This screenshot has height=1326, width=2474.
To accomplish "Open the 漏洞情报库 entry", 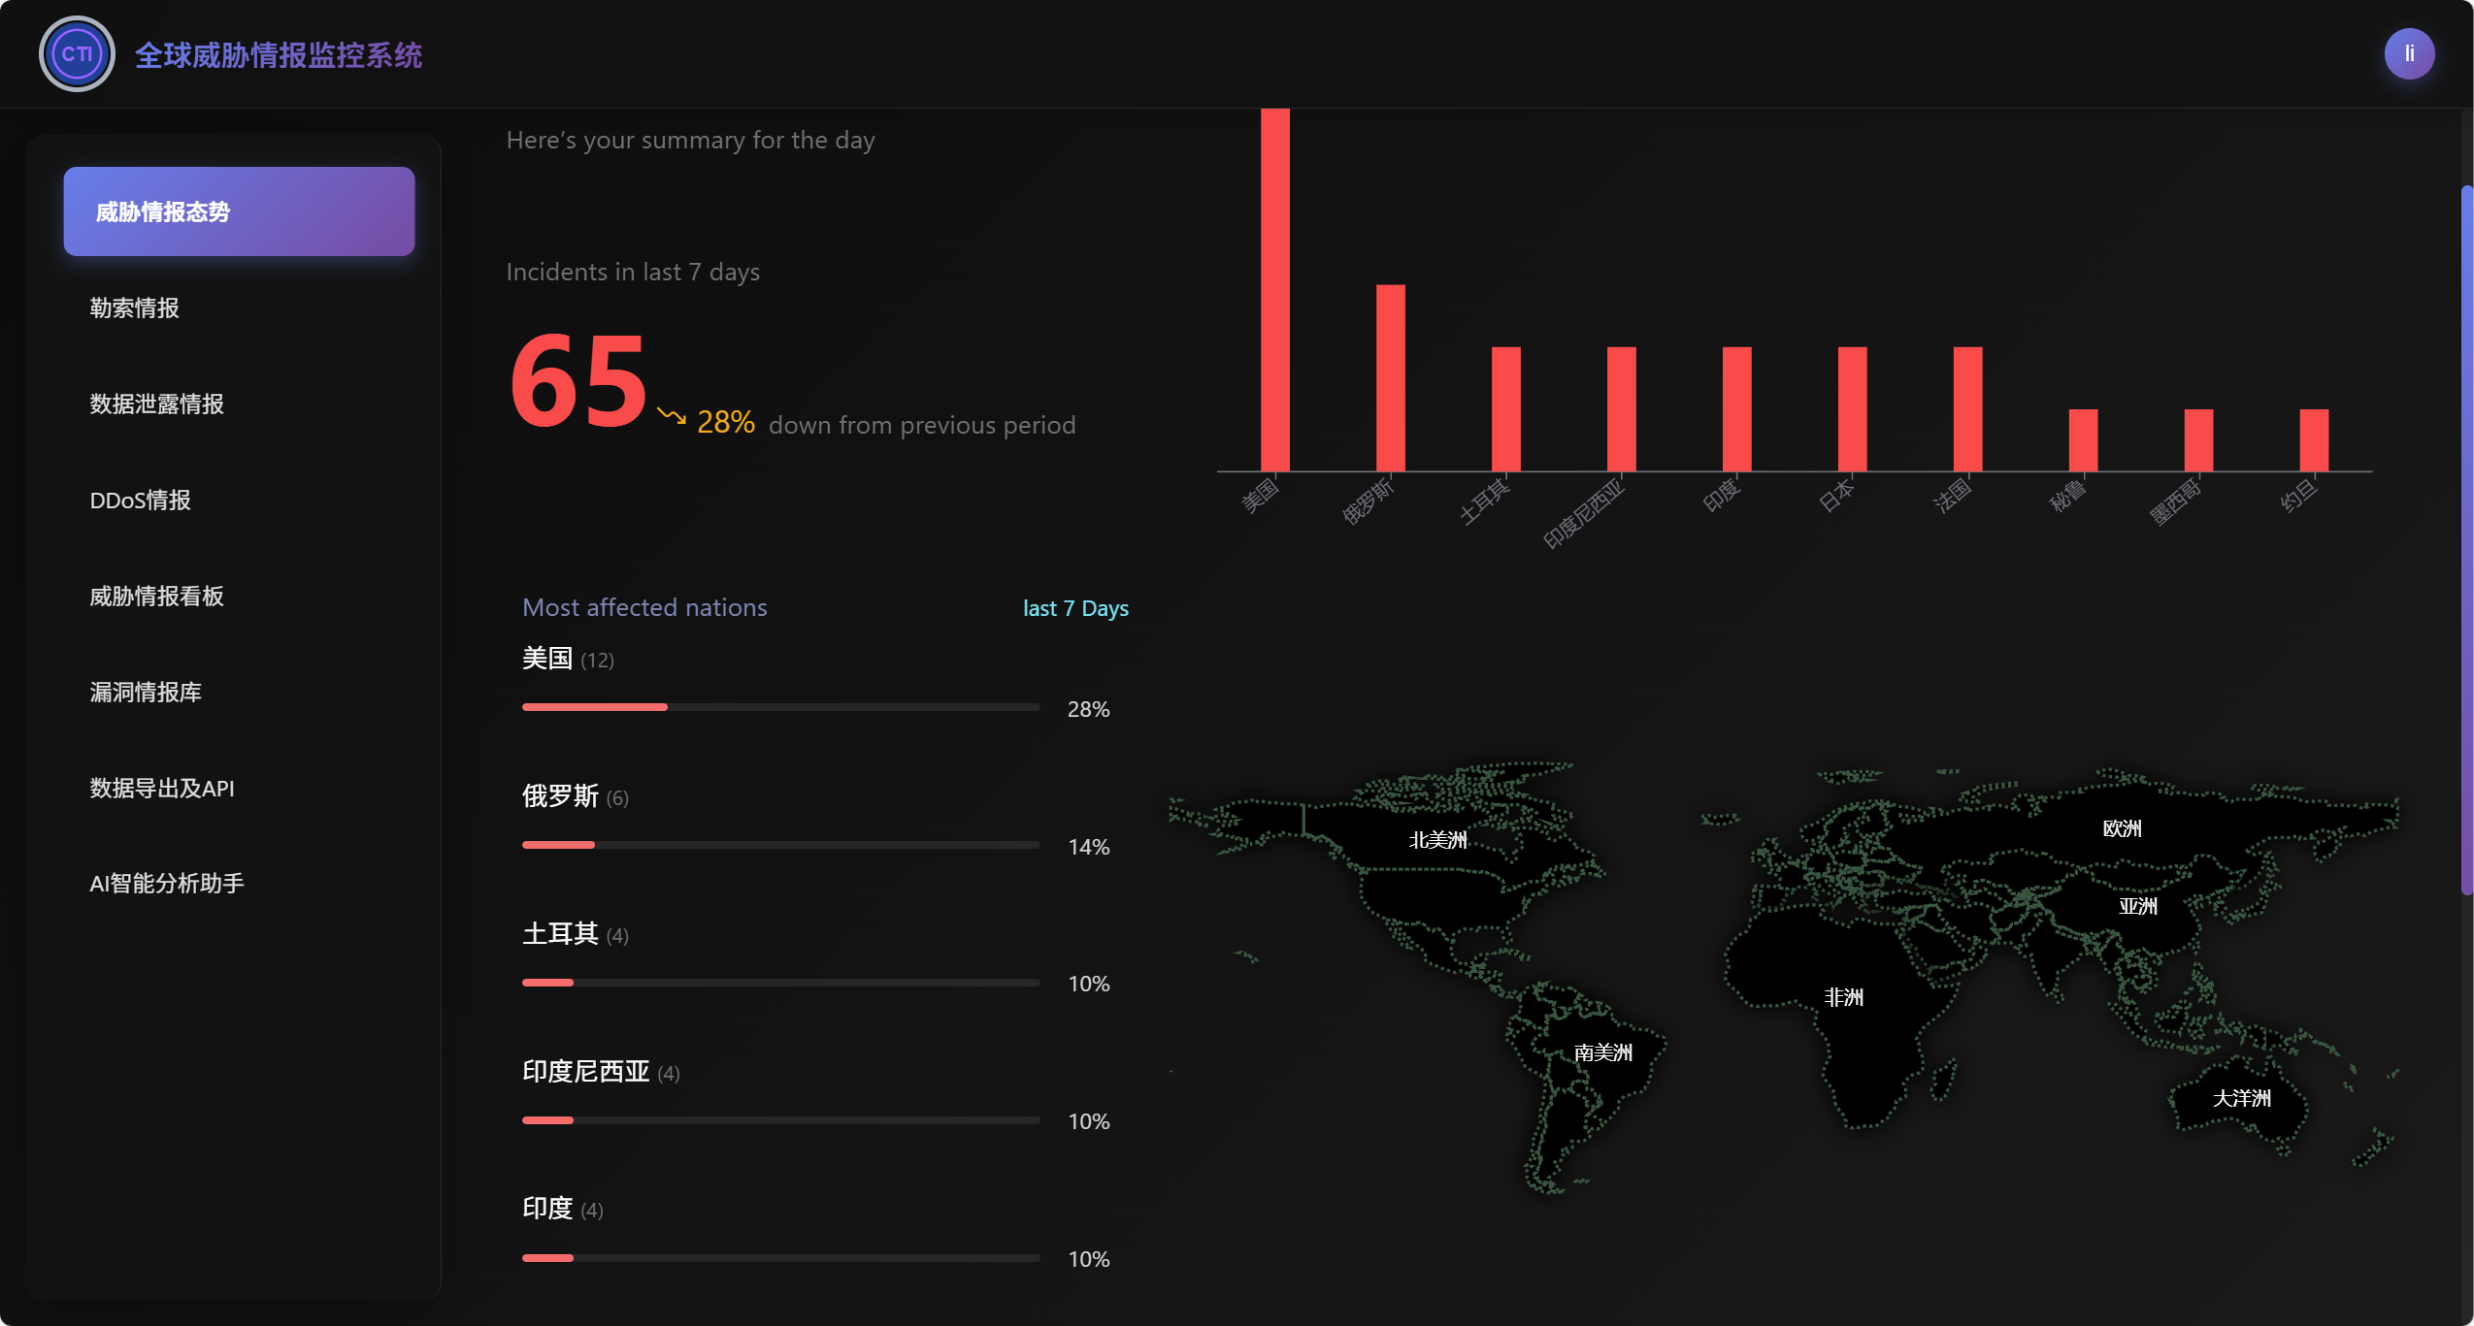I will click(x=146, y=692).
